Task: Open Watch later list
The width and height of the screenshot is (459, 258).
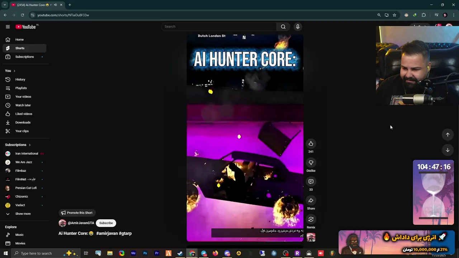Action: click(x=24, y=105)
